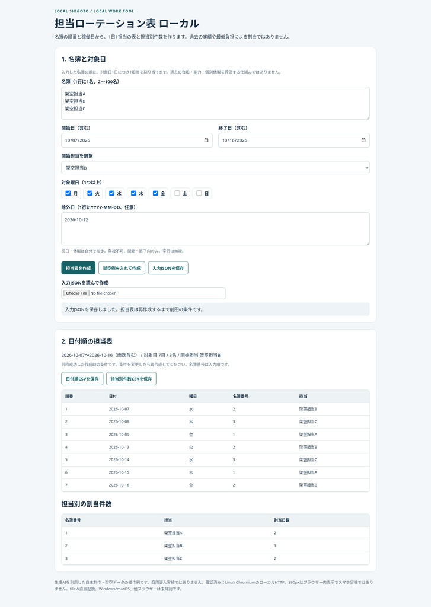Focus the 終了日 date field
The image size is (431, 607).
click(294, 140)
